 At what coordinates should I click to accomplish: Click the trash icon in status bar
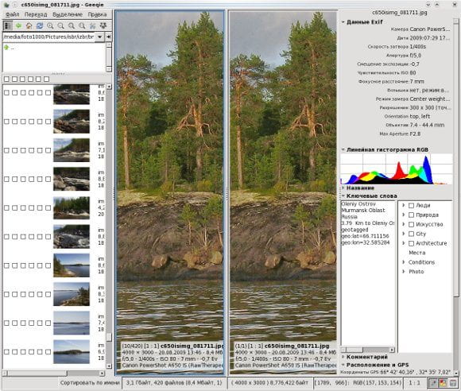pyautogui.click(x=453, y=383)
